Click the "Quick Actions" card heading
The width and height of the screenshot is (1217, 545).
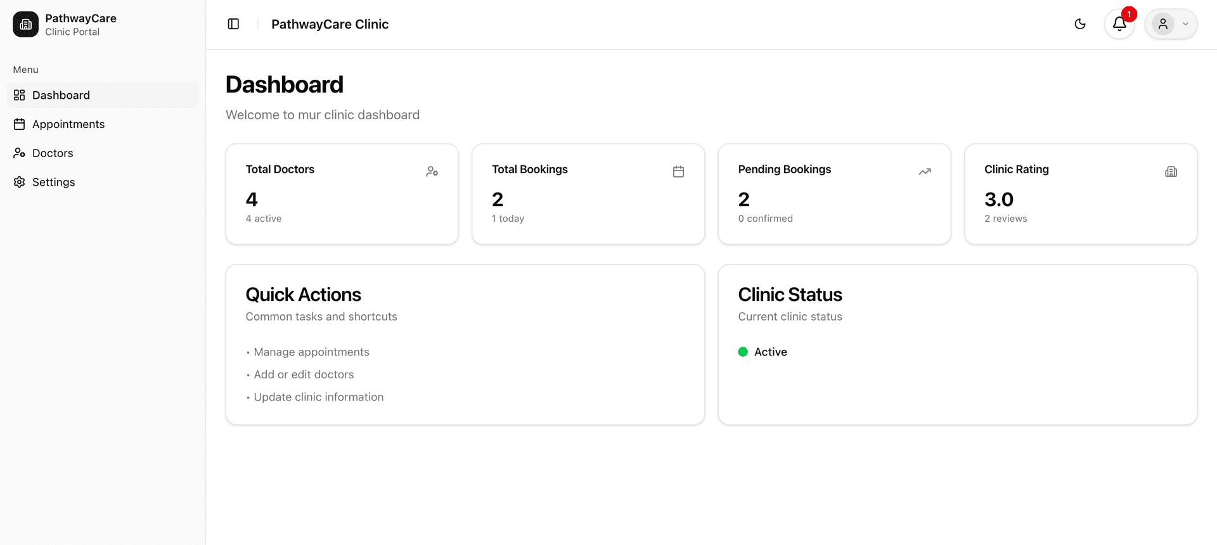pos(303,295)
